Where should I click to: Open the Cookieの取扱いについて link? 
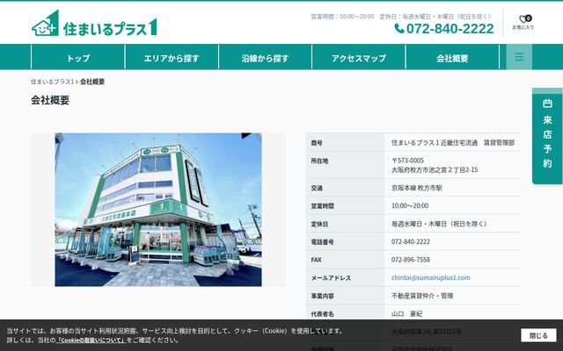[91, 340]
